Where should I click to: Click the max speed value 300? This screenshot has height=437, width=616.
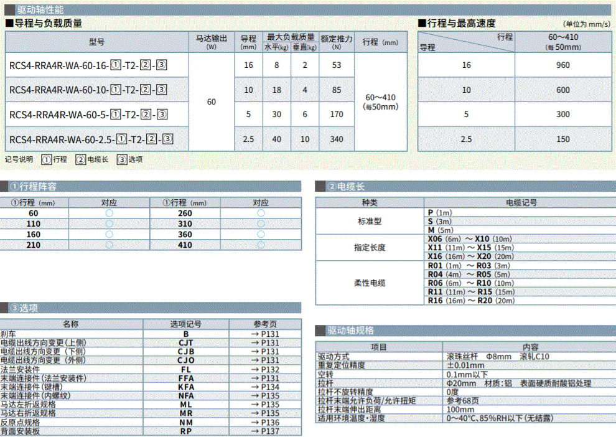pyautogui.click(x=563, y=115)
